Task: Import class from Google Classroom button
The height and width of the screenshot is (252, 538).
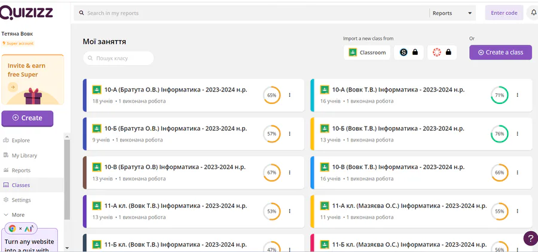Action: [367, 53]
